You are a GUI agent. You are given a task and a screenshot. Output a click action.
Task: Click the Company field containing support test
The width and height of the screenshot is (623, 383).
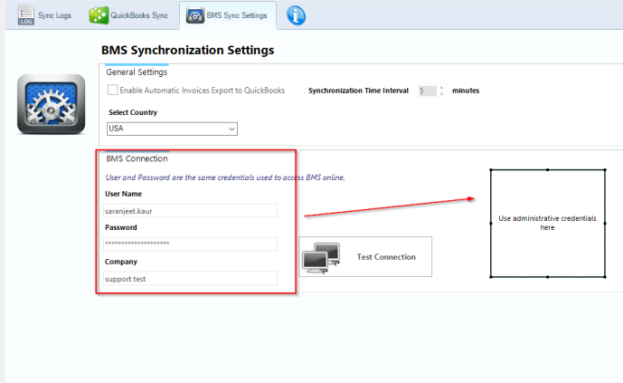tap(190, 278)
